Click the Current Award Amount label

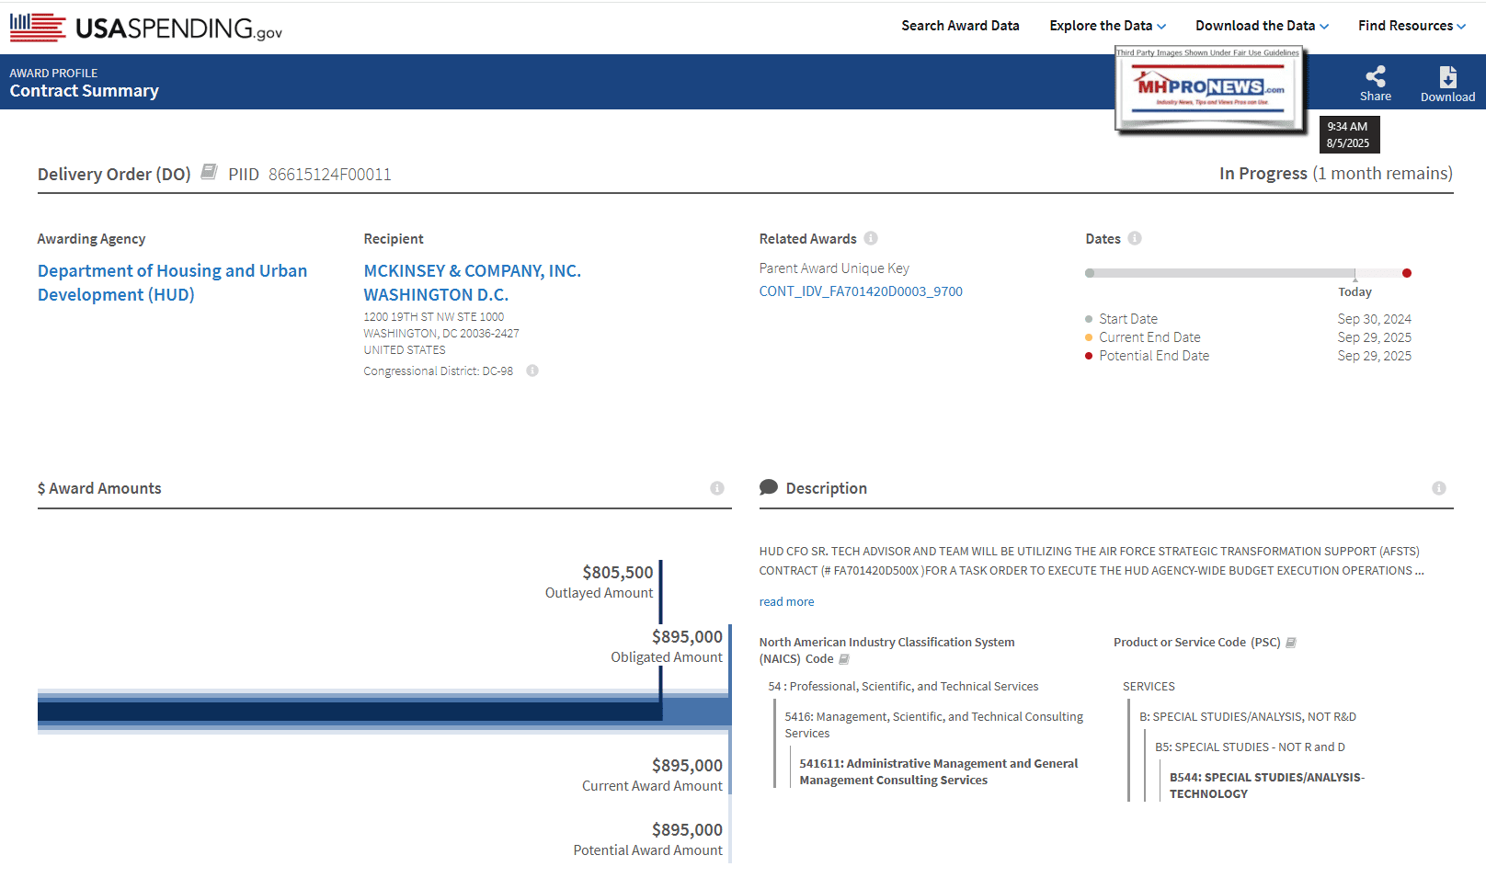[652, 786]
